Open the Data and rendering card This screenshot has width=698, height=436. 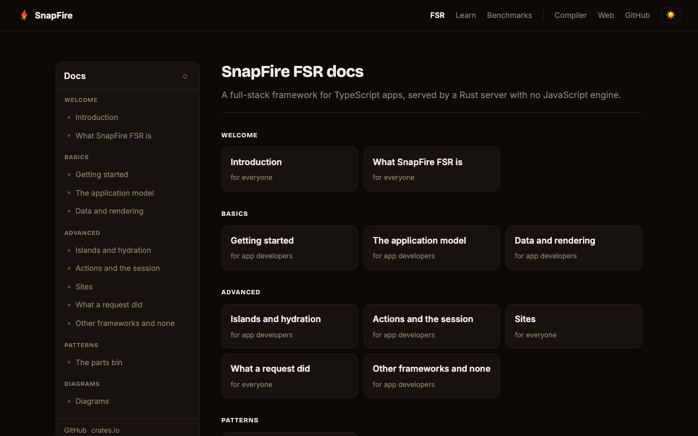coord(574,247)
